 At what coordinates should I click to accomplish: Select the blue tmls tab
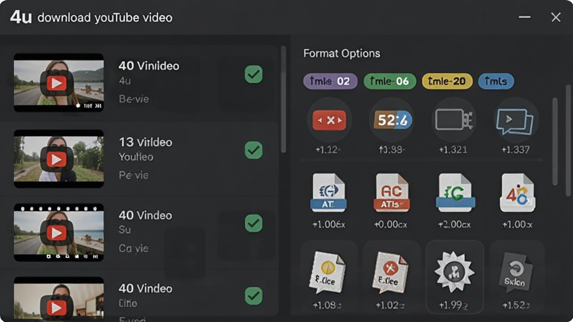click(496, 81)
